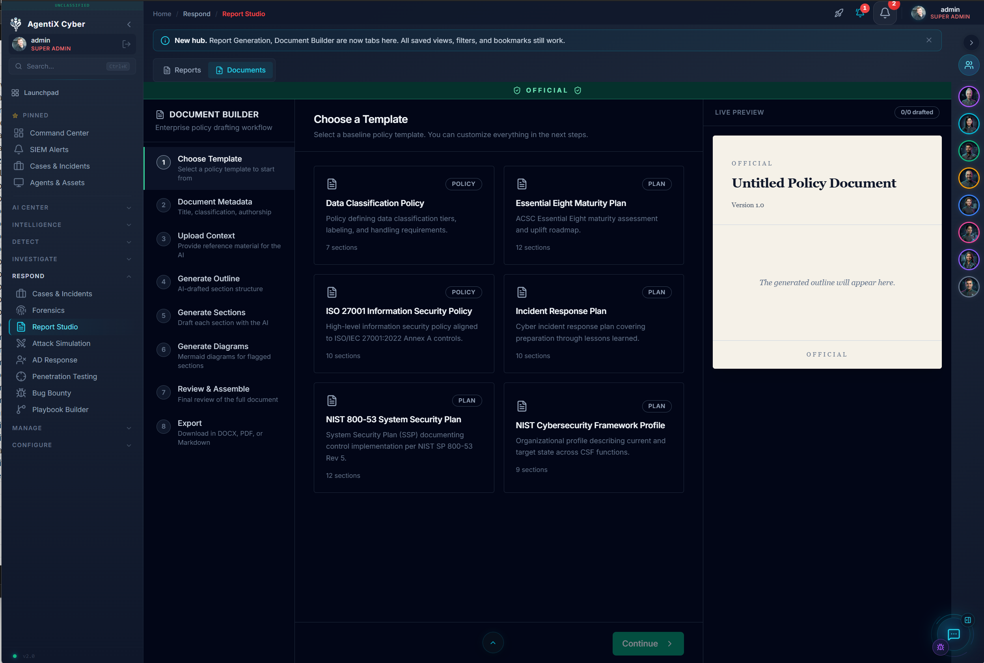Open Penetration Testing from the sidebar

click(64, 376)
